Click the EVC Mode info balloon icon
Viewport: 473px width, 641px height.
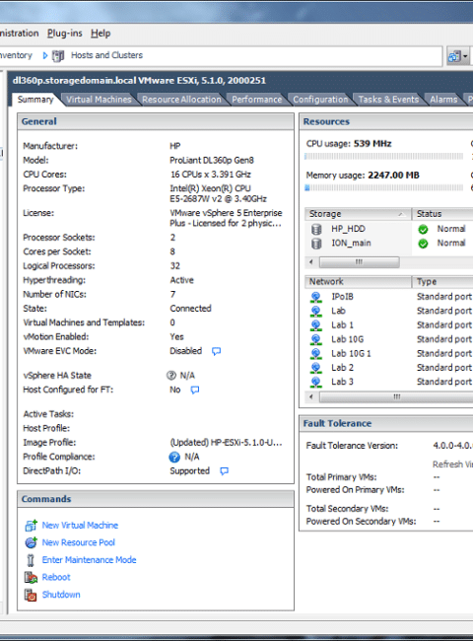point(216,351)
